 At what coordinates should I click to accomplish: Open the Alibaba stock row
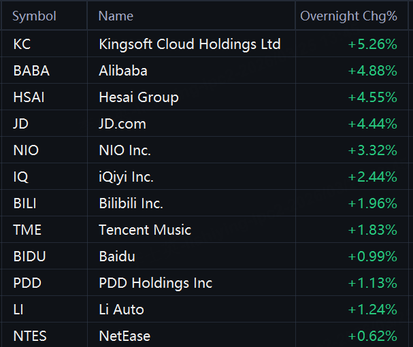coord(123,71)
